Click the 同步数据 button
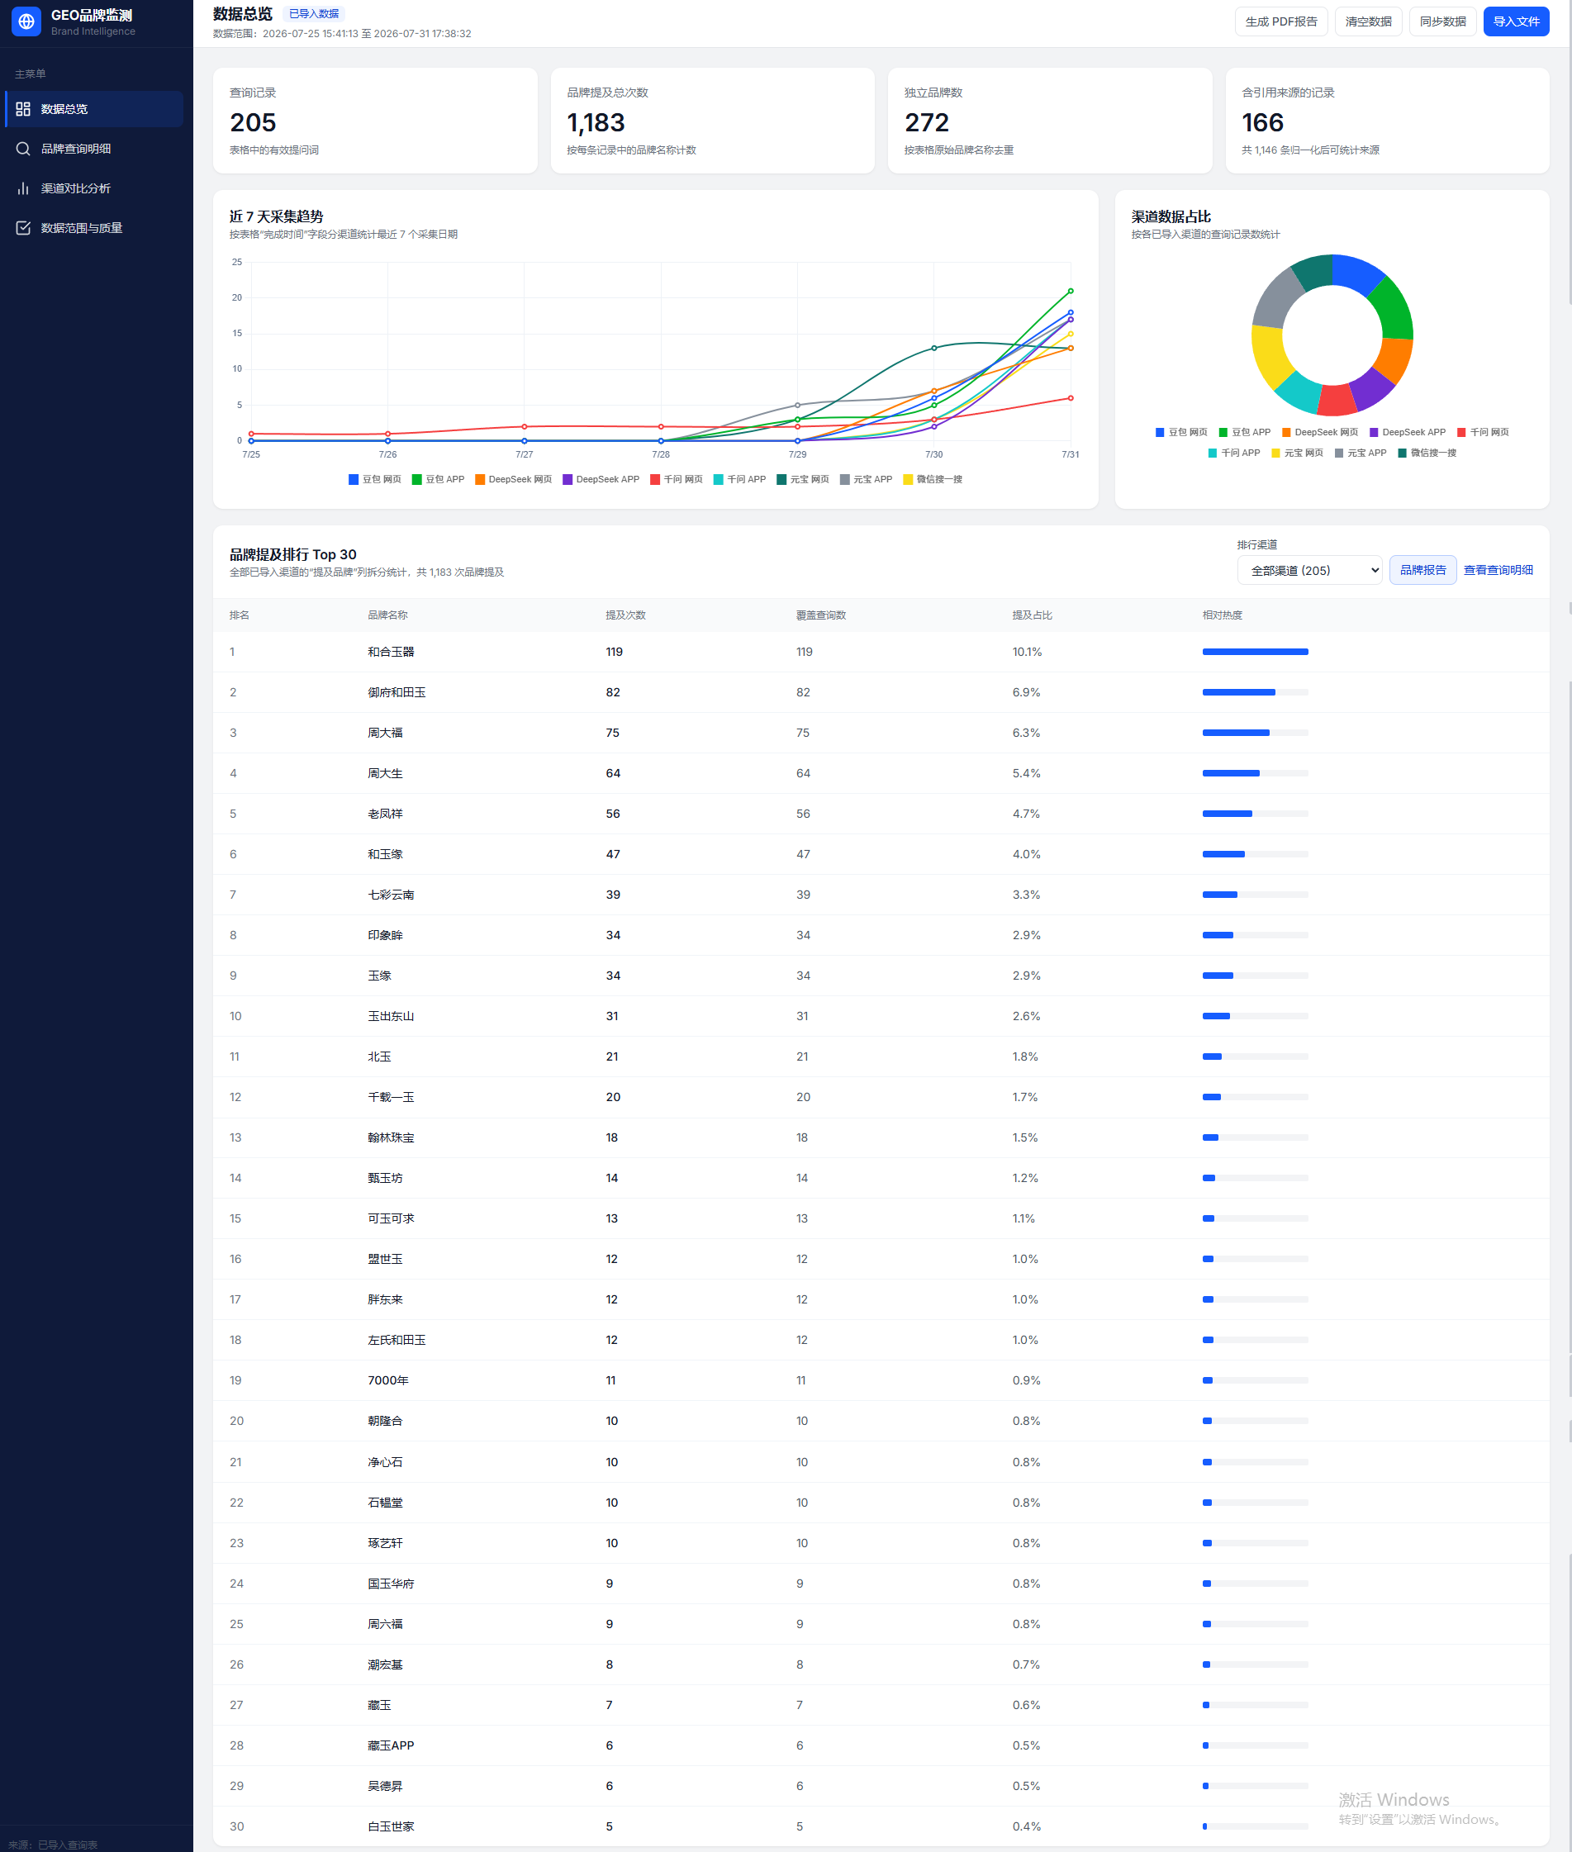This screenshot has width=1572, height=1852. [1441, 21]
